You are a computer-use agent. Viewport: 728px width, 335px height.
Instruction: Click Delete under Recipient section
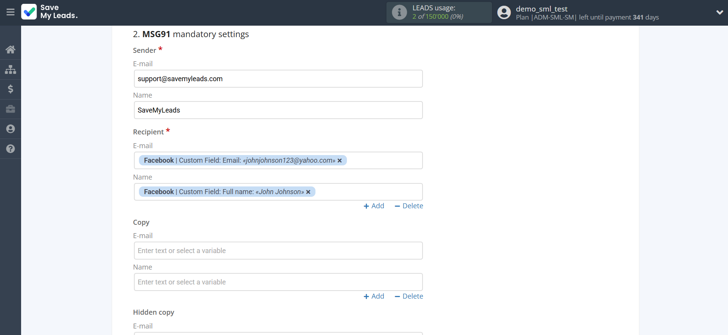pyautogui.click(x=409, y=206)
